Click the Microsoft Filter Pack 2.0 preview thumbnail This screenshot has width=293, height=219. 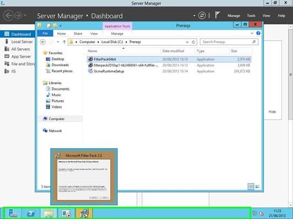tap(84, 177)
